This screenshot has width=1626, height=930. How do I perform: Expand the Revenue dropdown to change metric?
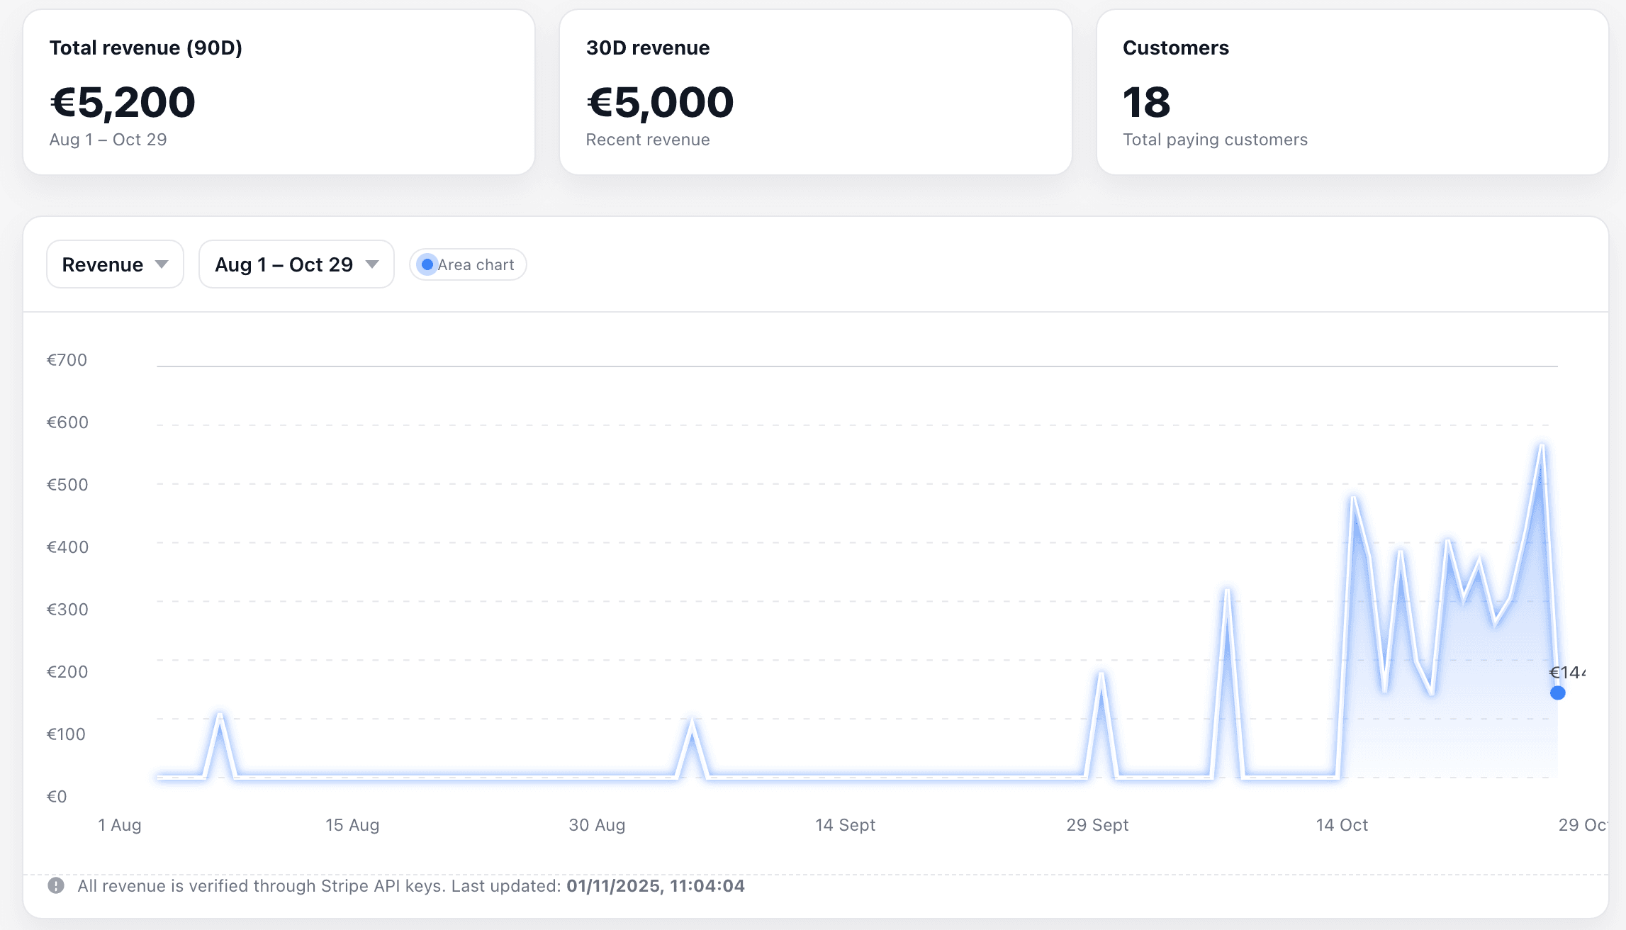coord(114,264)
